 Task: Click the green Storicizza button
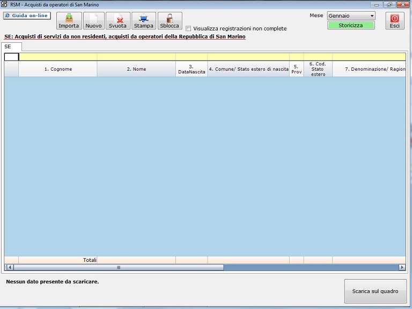[351, 26]
